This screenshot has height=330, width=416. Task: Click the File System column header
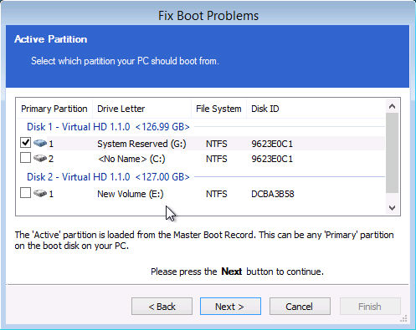coord(219,109)
